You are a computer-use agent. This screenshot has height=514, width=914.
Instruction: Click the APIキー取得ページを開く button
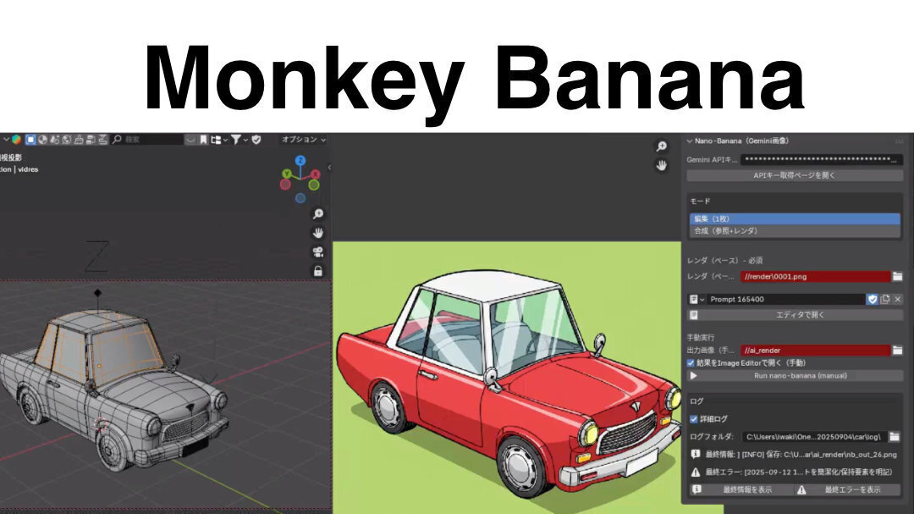[794, 175]
